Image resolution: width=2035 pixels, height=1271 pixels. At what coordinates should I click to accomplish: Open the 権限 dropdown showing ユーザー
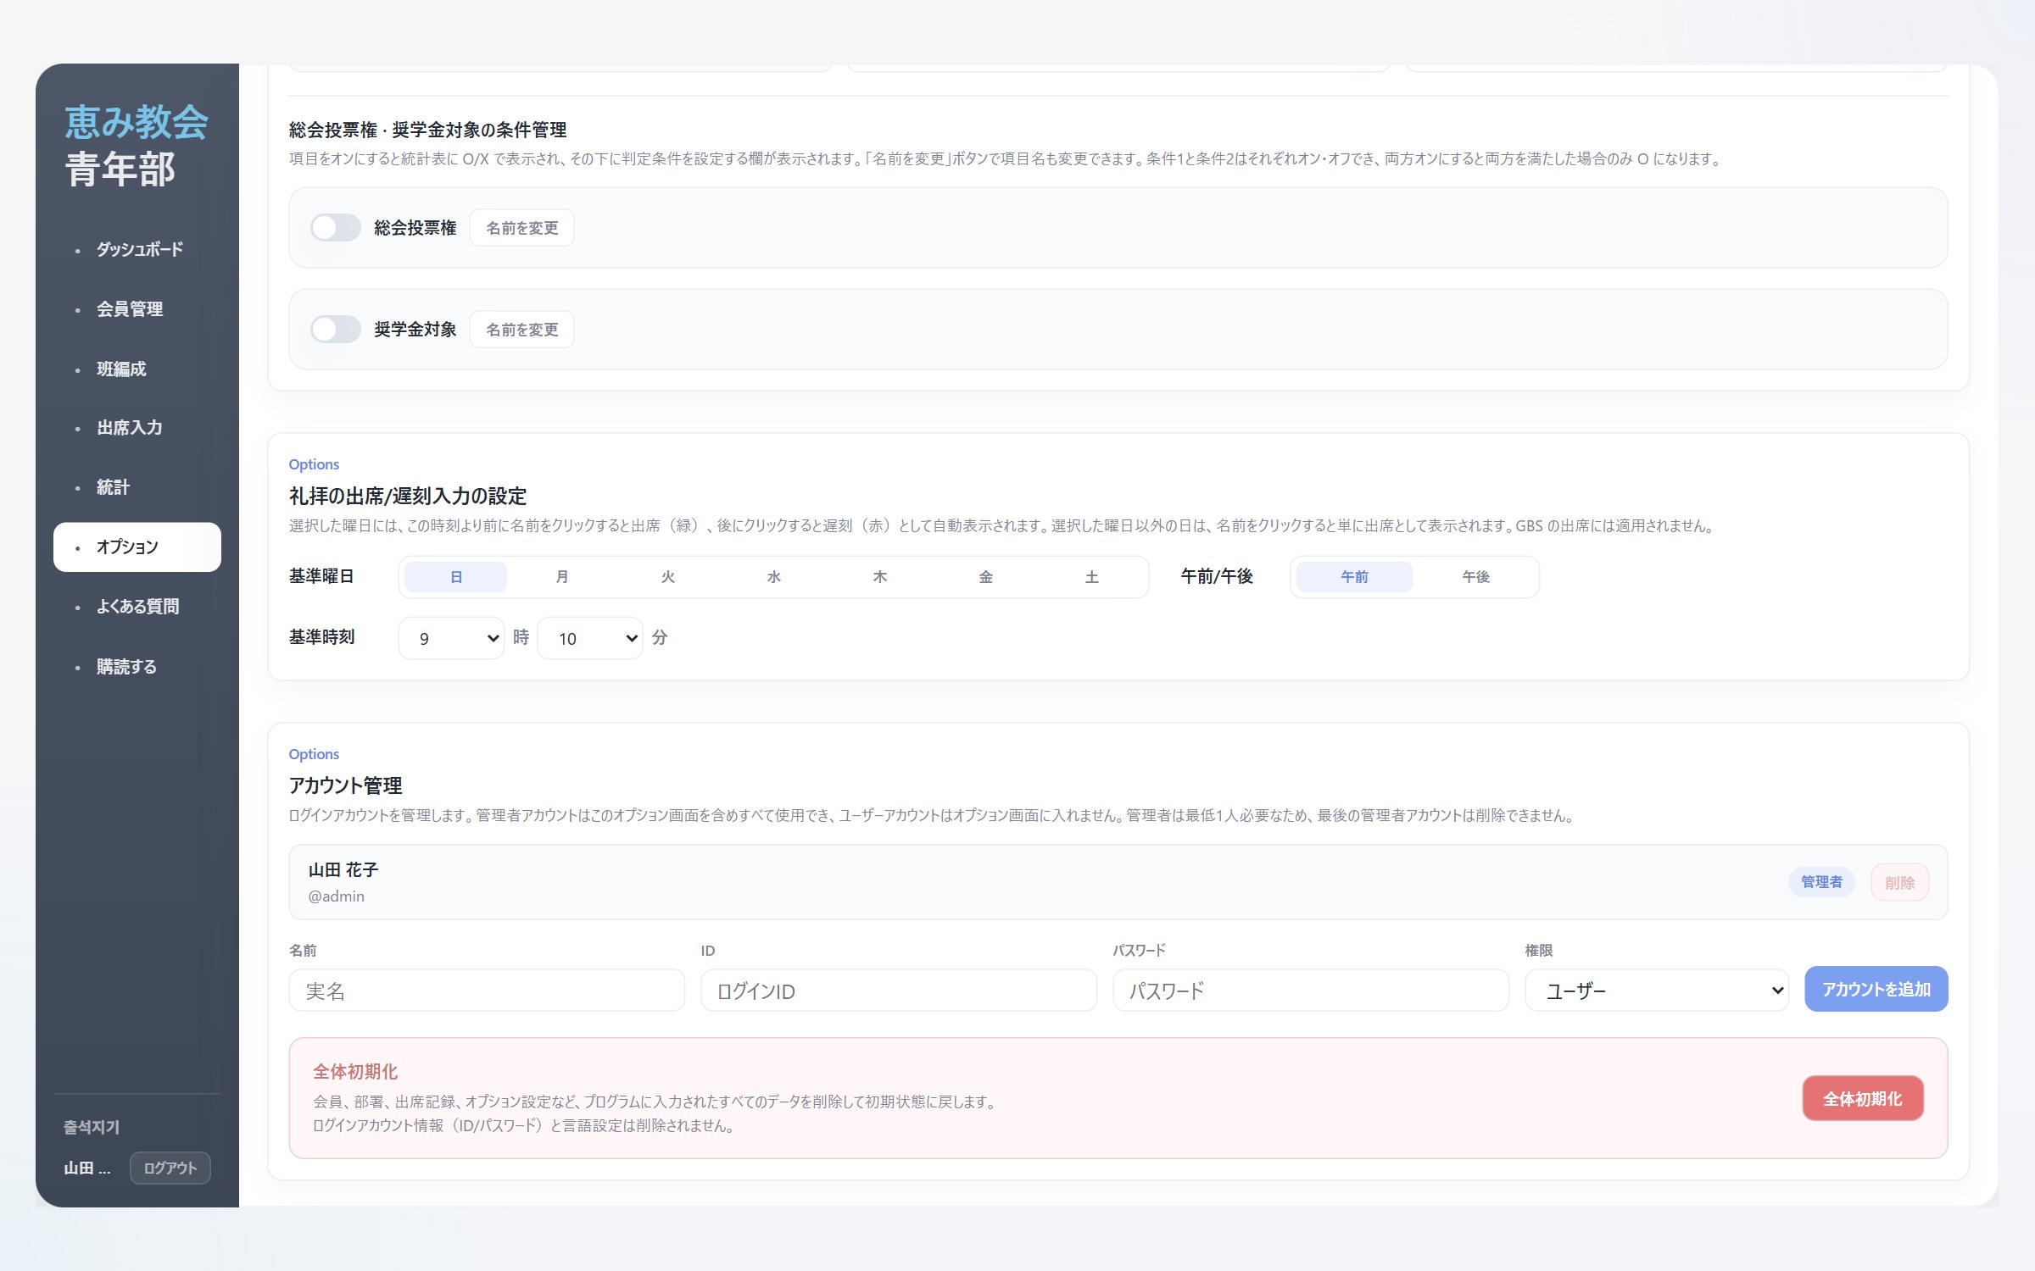(x=1657, y=991)
